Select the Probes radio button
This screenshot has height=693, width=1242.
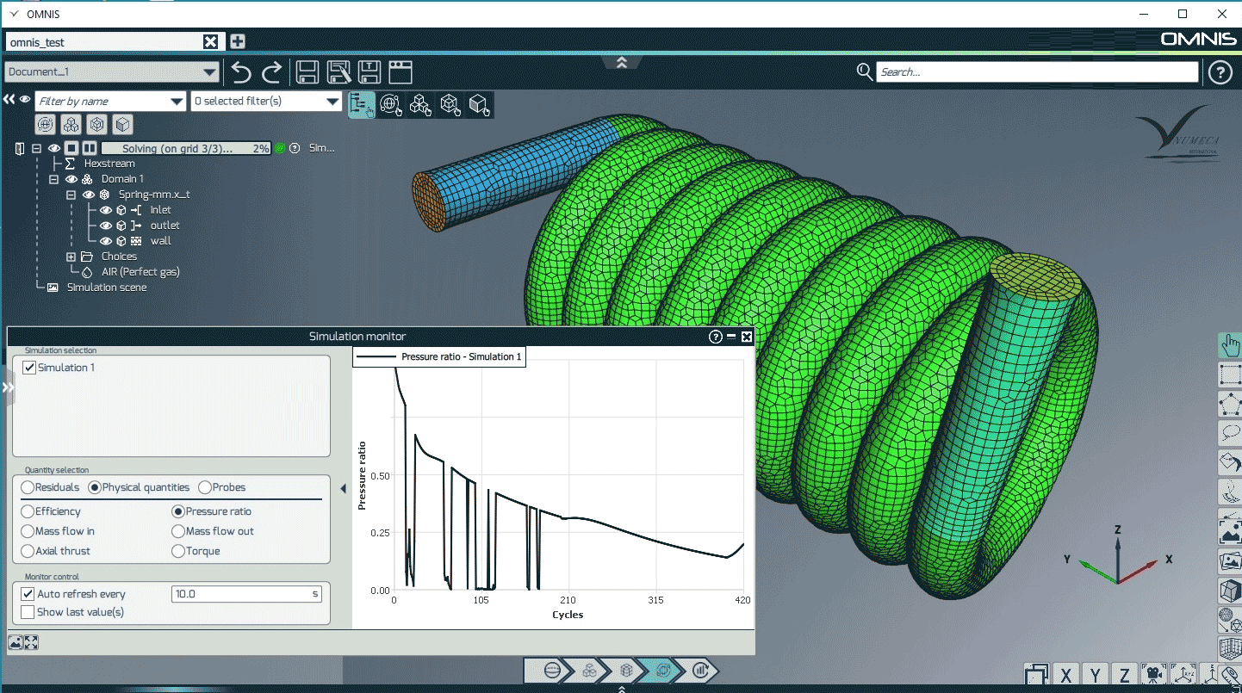(x=205, y=487)
